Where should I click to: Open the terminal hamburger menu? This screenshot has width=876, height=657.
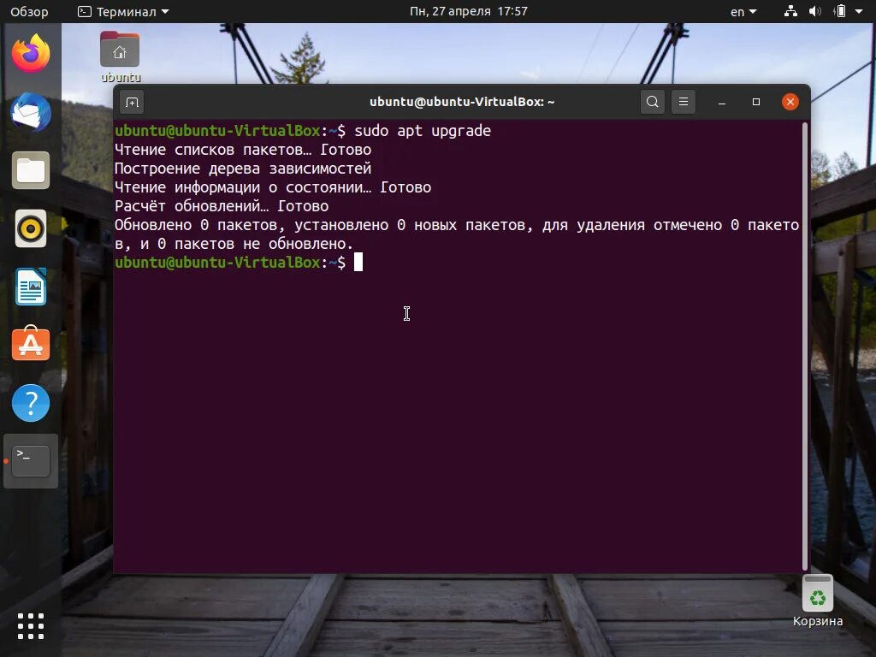(x=684, y=102)
